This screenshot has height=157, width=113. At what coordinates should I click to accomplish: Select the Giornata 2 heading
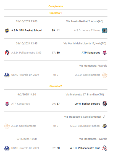pos(56,86)
